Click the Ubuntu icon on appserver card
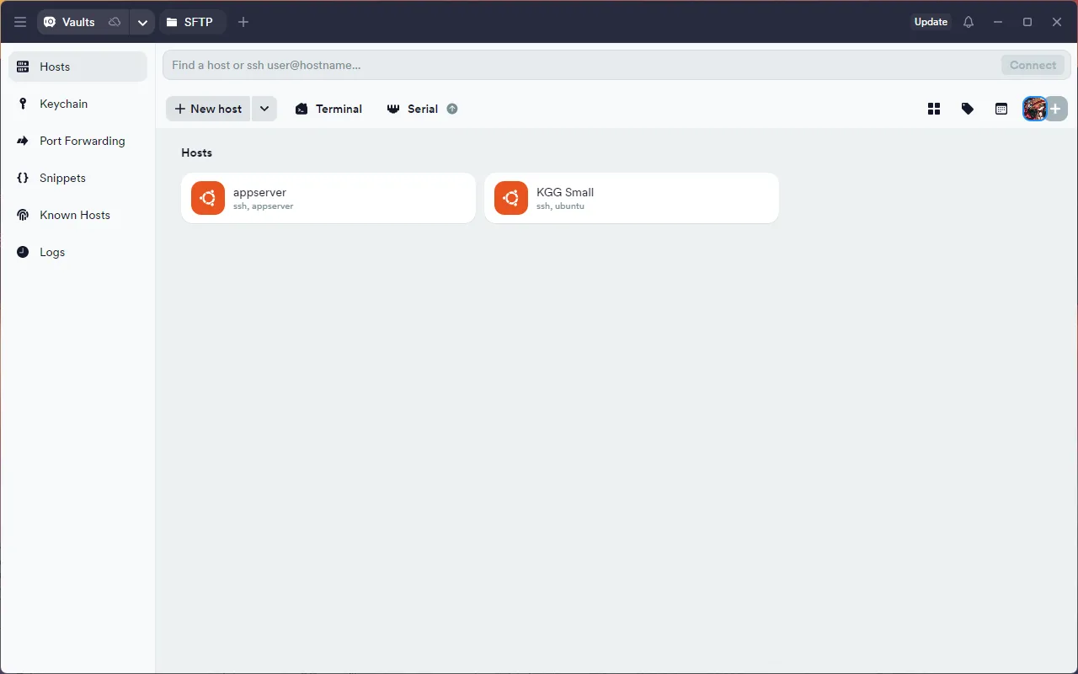The height and width of the screenshot is (674, 1078). 208,198
